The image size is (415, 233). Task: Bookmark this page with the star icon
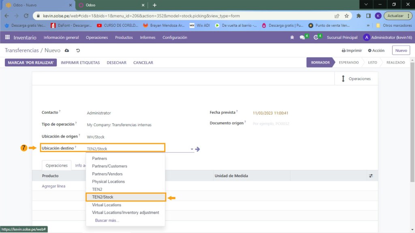point(347,16)
